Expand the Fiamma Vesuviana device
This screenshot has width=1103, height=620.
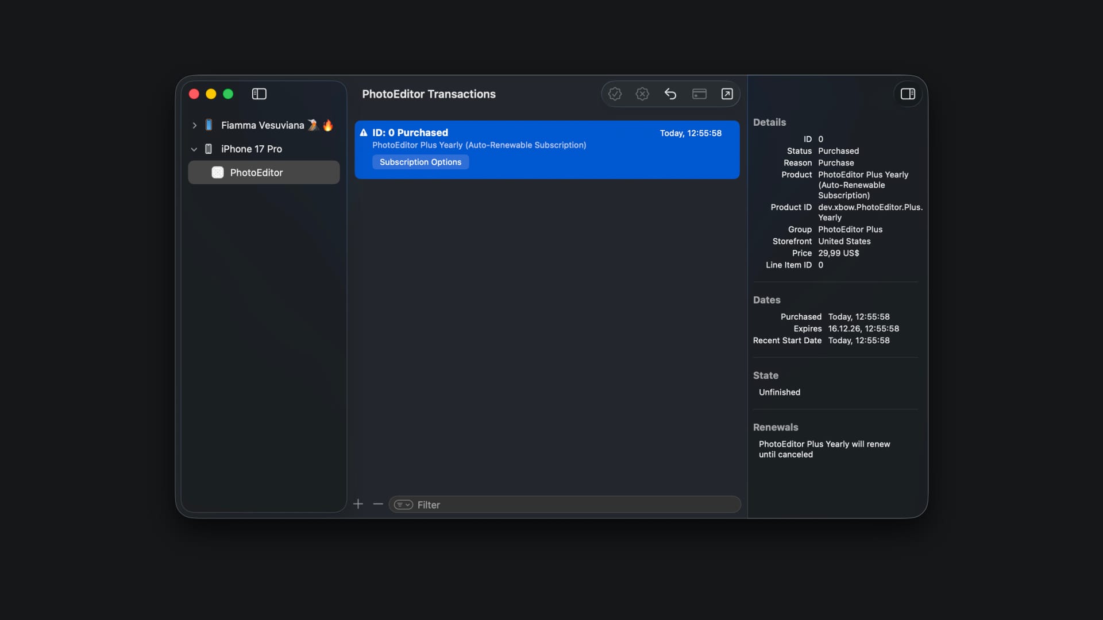[194, 125]
